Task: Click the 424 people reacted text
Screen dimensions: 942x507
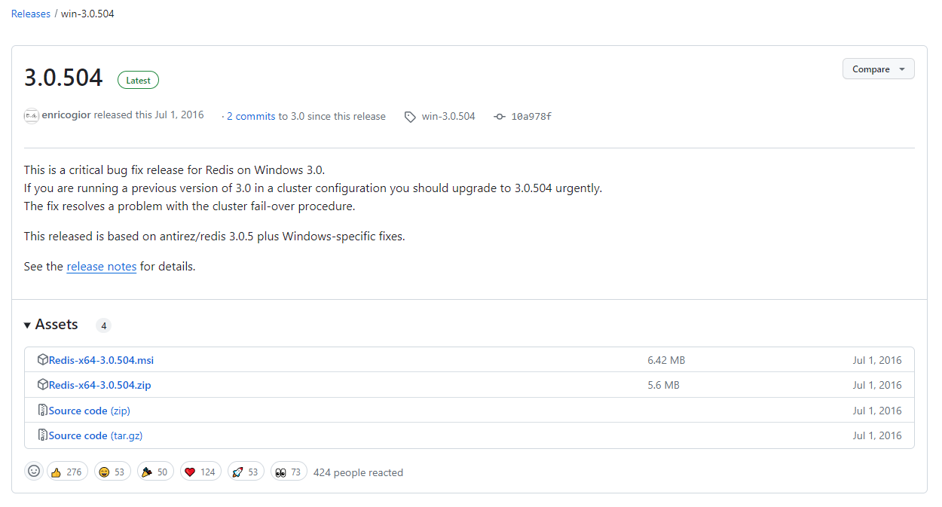Action: pyautogui.click(x=358, y=472)
